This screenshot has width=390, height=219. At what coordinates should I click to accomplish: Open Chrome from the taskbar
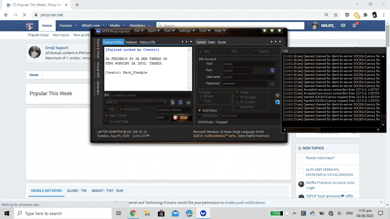click(133, 213)
